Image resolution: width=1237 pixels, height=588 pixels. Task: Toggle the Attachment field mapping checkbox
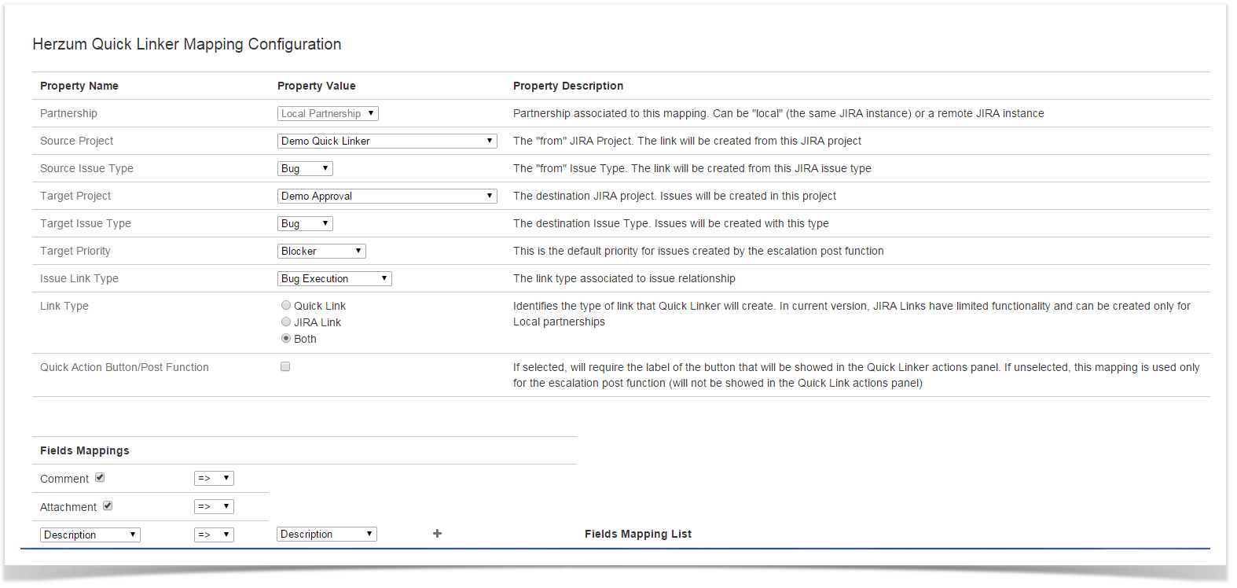(108, 505)
